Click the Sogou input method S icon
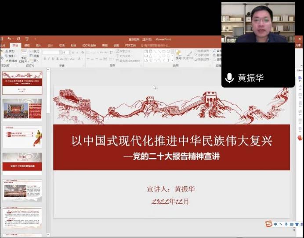 tap(268, 224)
